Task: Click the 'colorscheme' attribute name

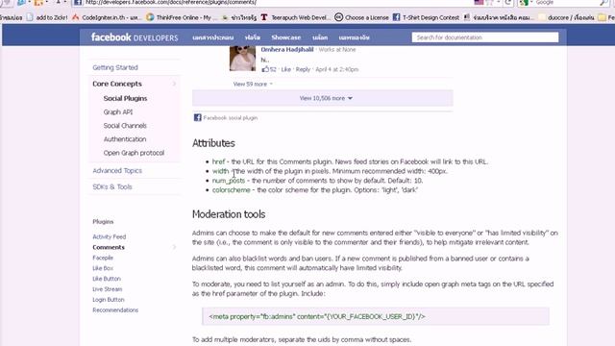Action: click(x=231, y=190)
